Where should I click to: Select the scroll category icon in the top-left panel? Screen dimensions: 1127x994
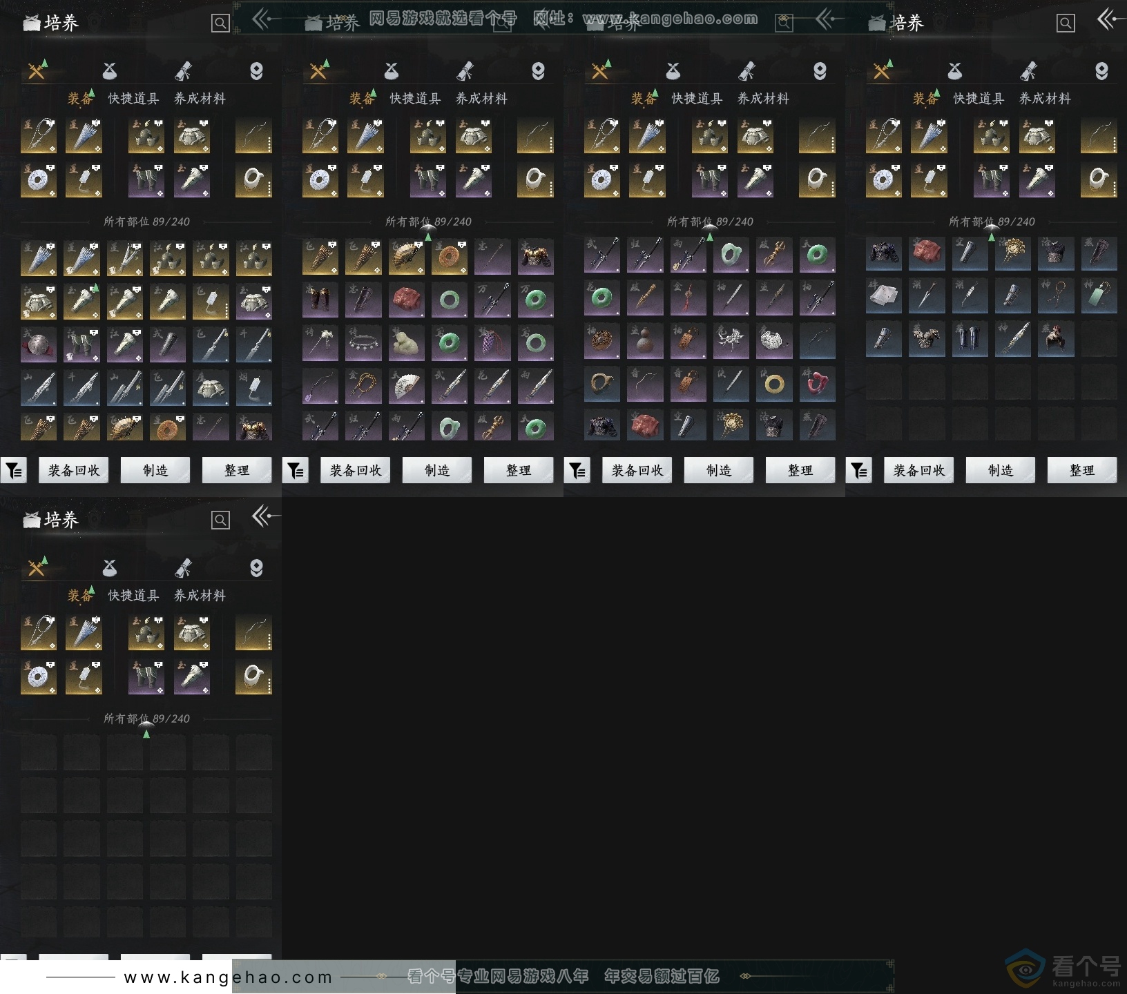pos(183,71)
